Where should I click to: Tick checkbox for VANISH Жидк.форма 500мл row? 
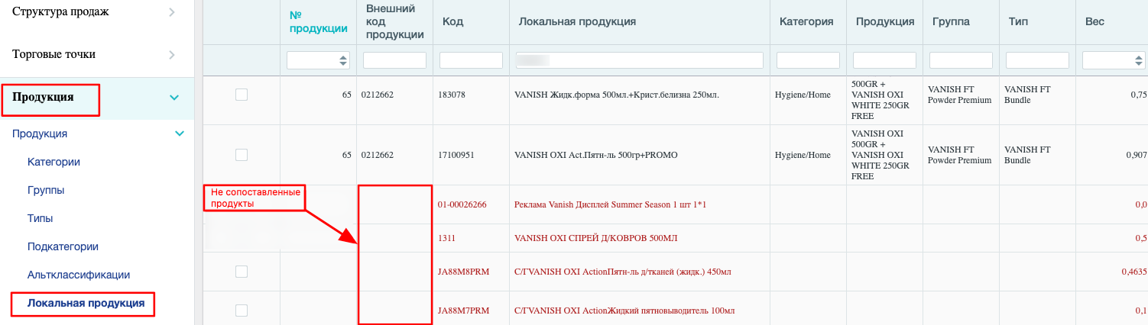coord(242,95)
